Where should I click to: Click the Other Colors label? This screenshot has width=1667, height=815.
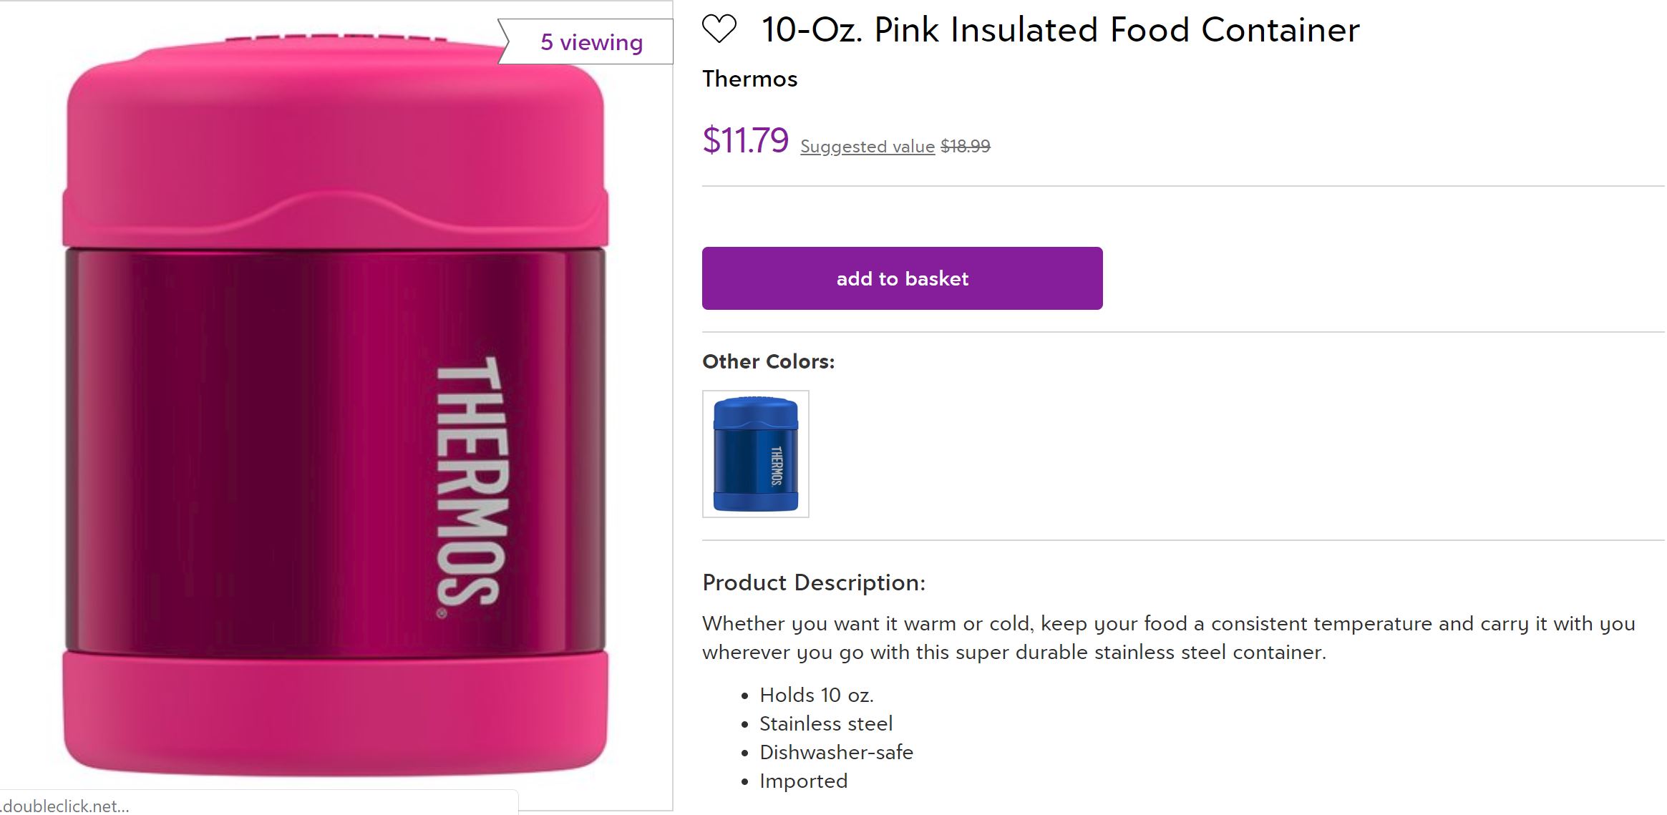tap(768, 361)
